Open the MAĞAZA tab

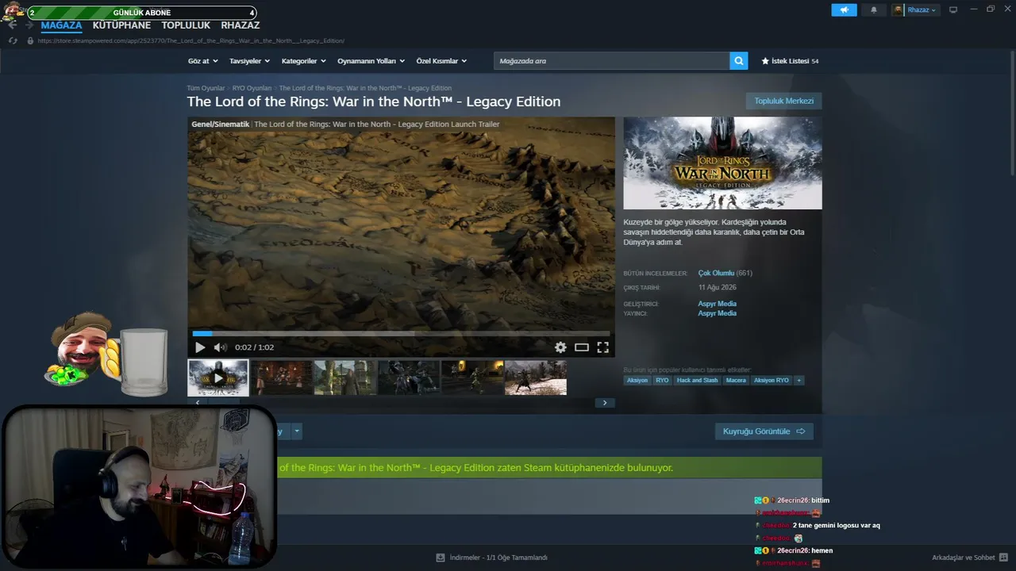point(62,25)
